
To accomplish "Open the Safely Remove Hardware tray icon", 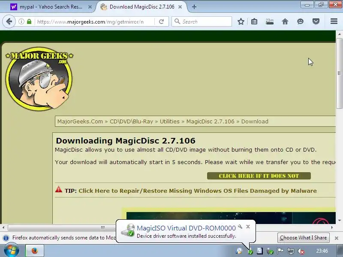I will [x=270, y=251].
